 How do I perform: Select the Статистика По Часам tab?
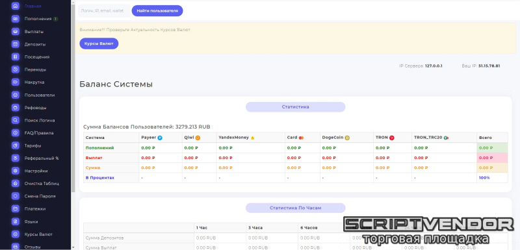tap(296, 208)
